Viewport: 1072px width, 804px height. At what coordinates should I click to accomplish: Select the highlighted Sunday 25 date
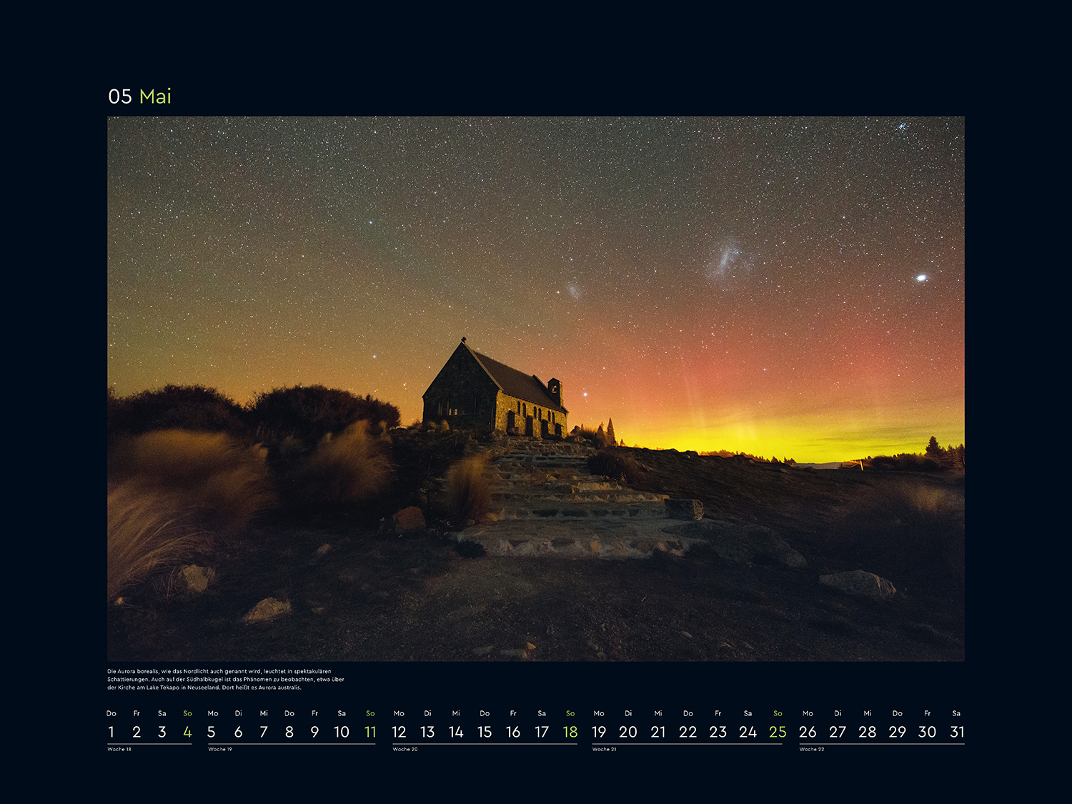pos(778,732)
